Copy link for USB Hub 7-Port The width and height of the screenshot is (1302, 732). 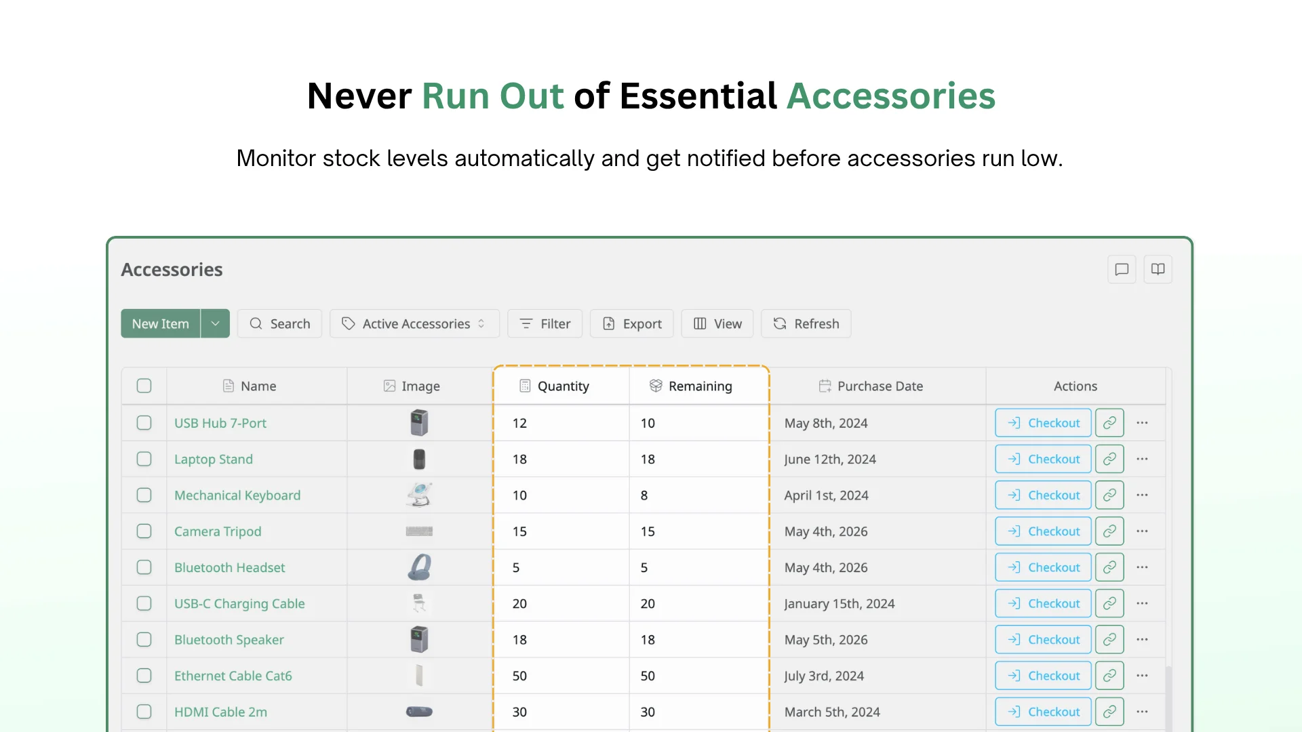click(x=1109, y=423)
